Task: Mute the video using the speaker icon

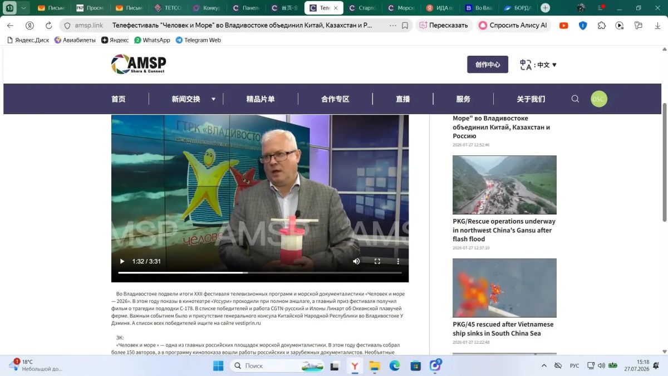Action: 356,261
